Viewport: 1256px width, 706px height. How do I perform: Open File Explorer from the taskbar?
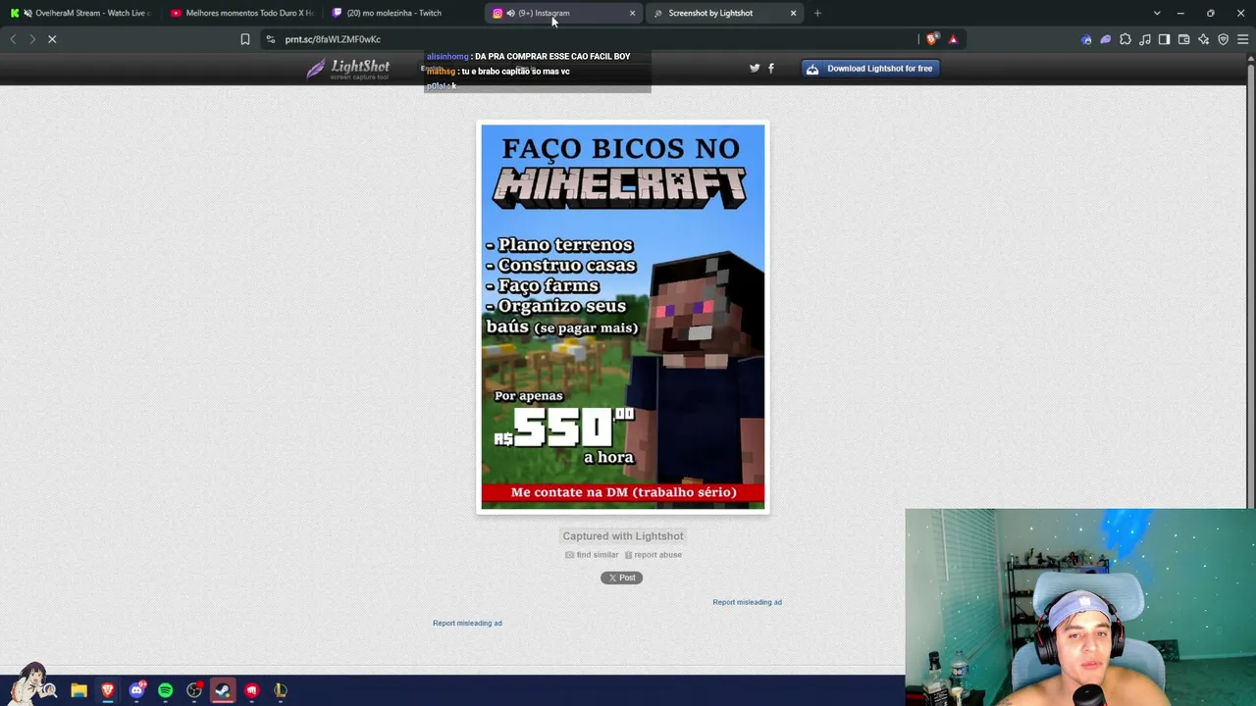(79, 690)
